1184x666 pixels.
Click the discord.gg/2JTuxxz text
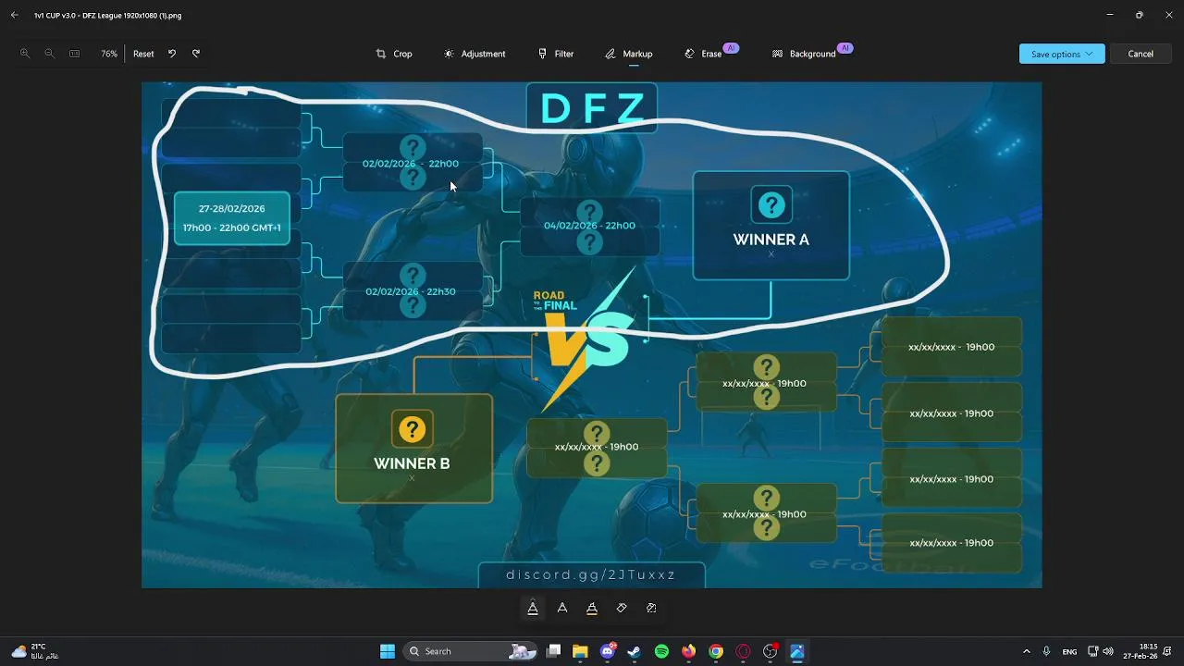click(591, 574)
